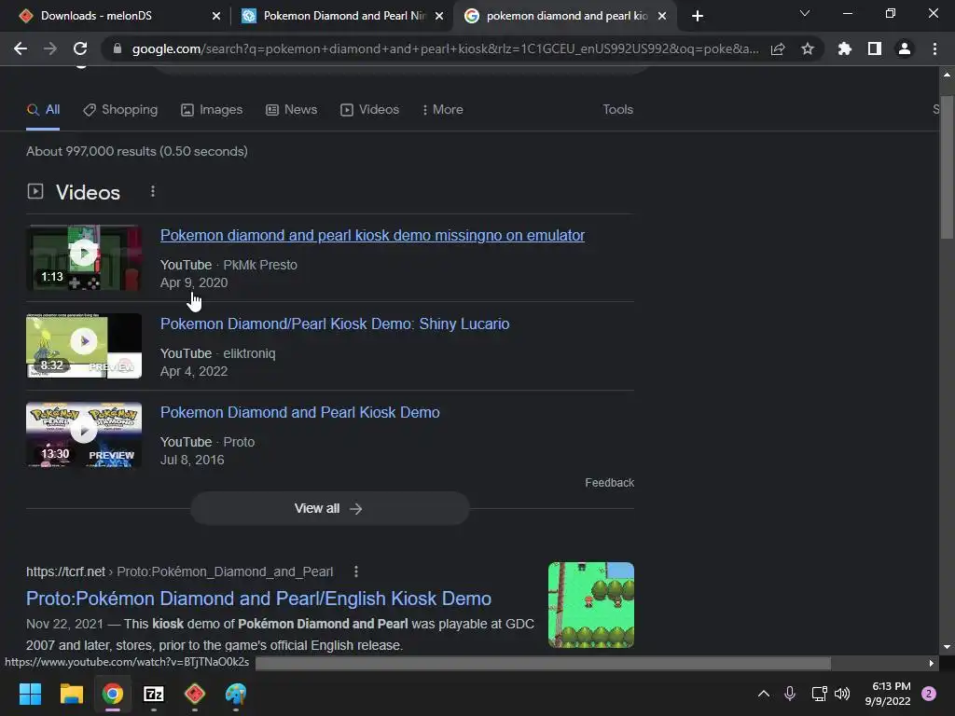Screen dimensions: 955x716
Task: Click the browser forward arrow
Action: pos(50,48)
